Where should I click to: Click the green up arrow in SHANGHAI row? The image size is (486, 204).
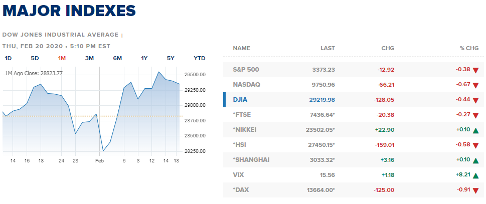pos(476,160)
